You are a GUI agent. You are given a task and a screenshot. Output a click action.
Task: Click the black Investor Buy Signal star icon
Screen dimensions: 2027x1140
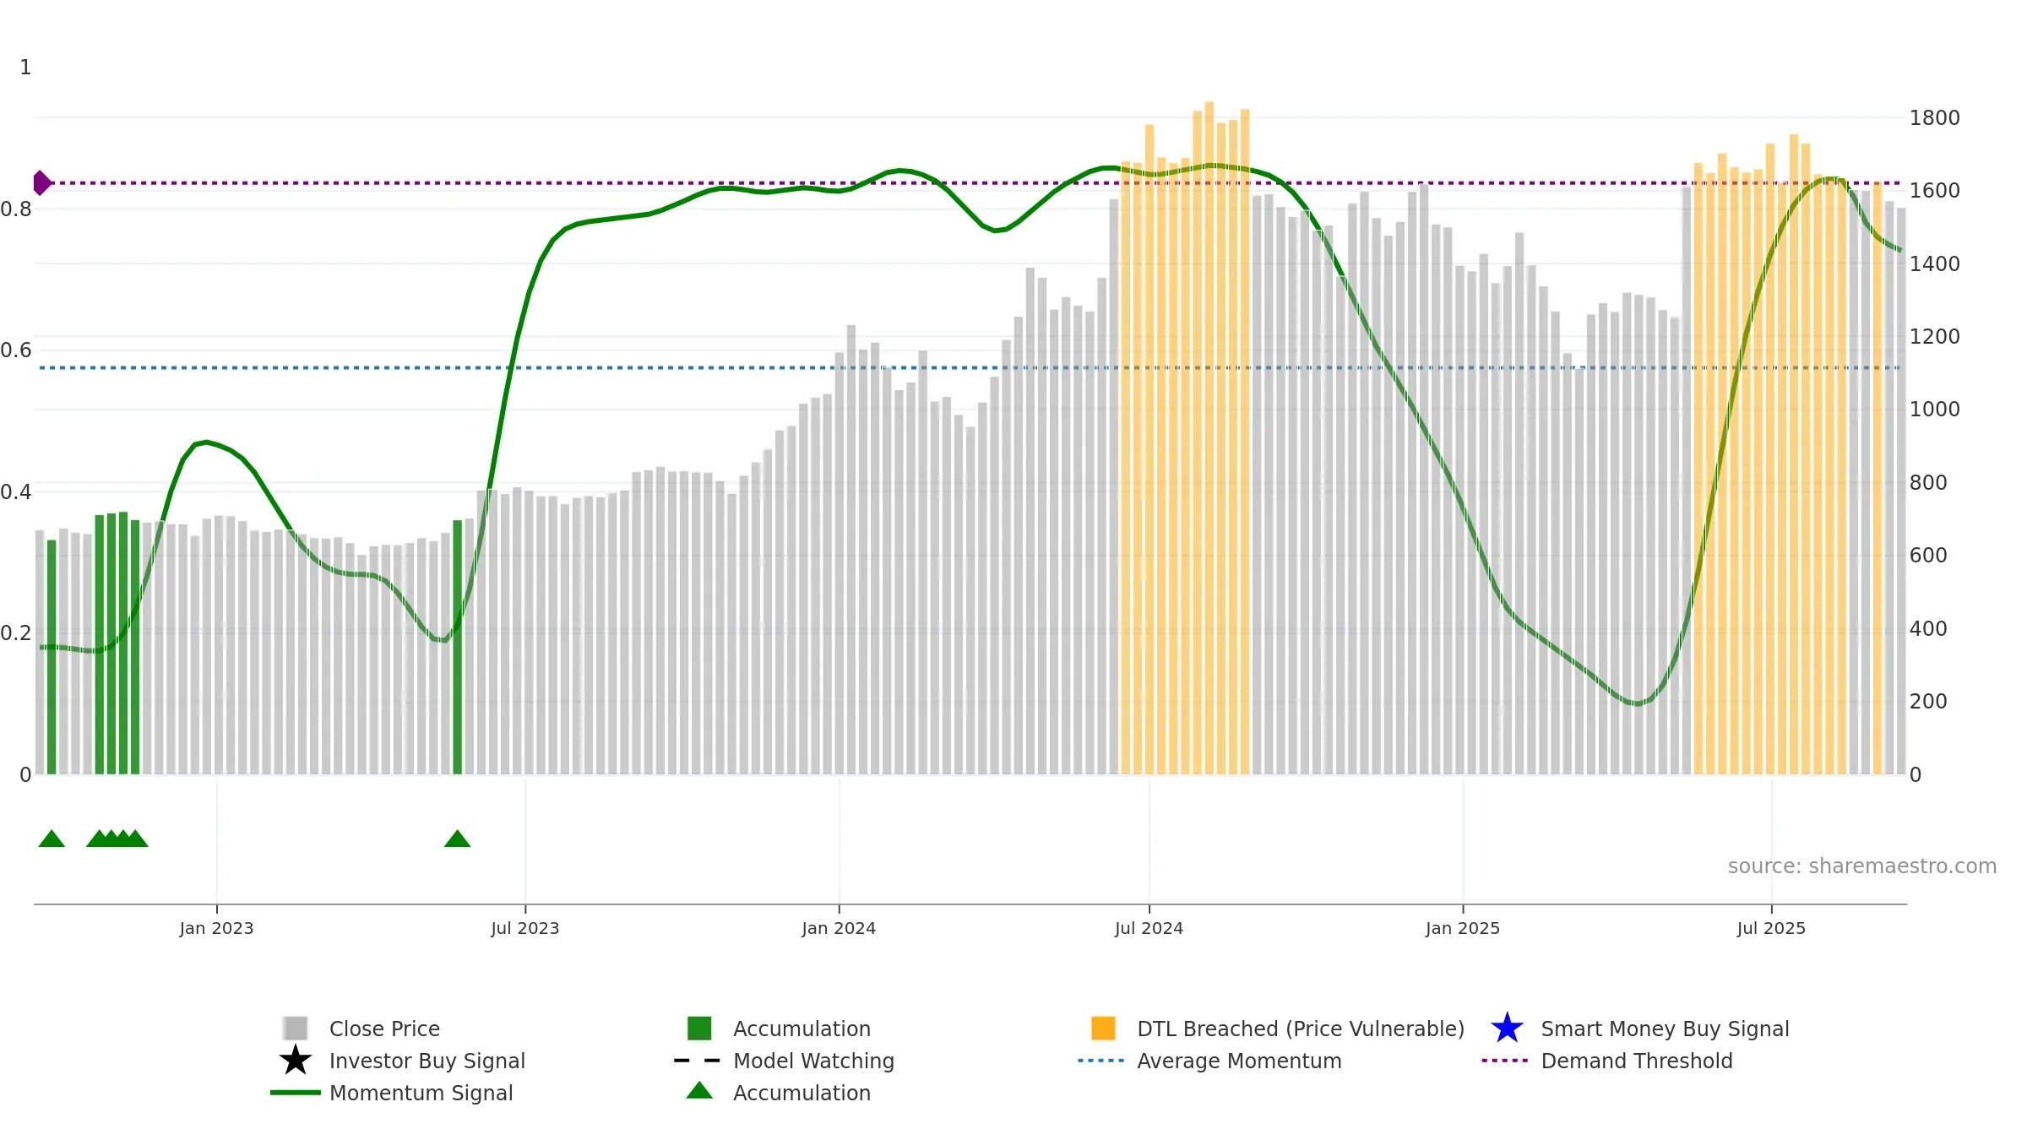point(295,1061)
